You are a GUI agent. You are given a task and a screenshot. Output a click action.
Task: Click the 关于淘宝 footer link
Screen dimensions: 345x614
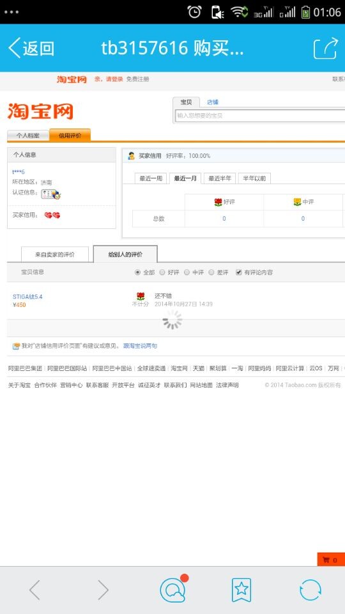click(20, 385)
